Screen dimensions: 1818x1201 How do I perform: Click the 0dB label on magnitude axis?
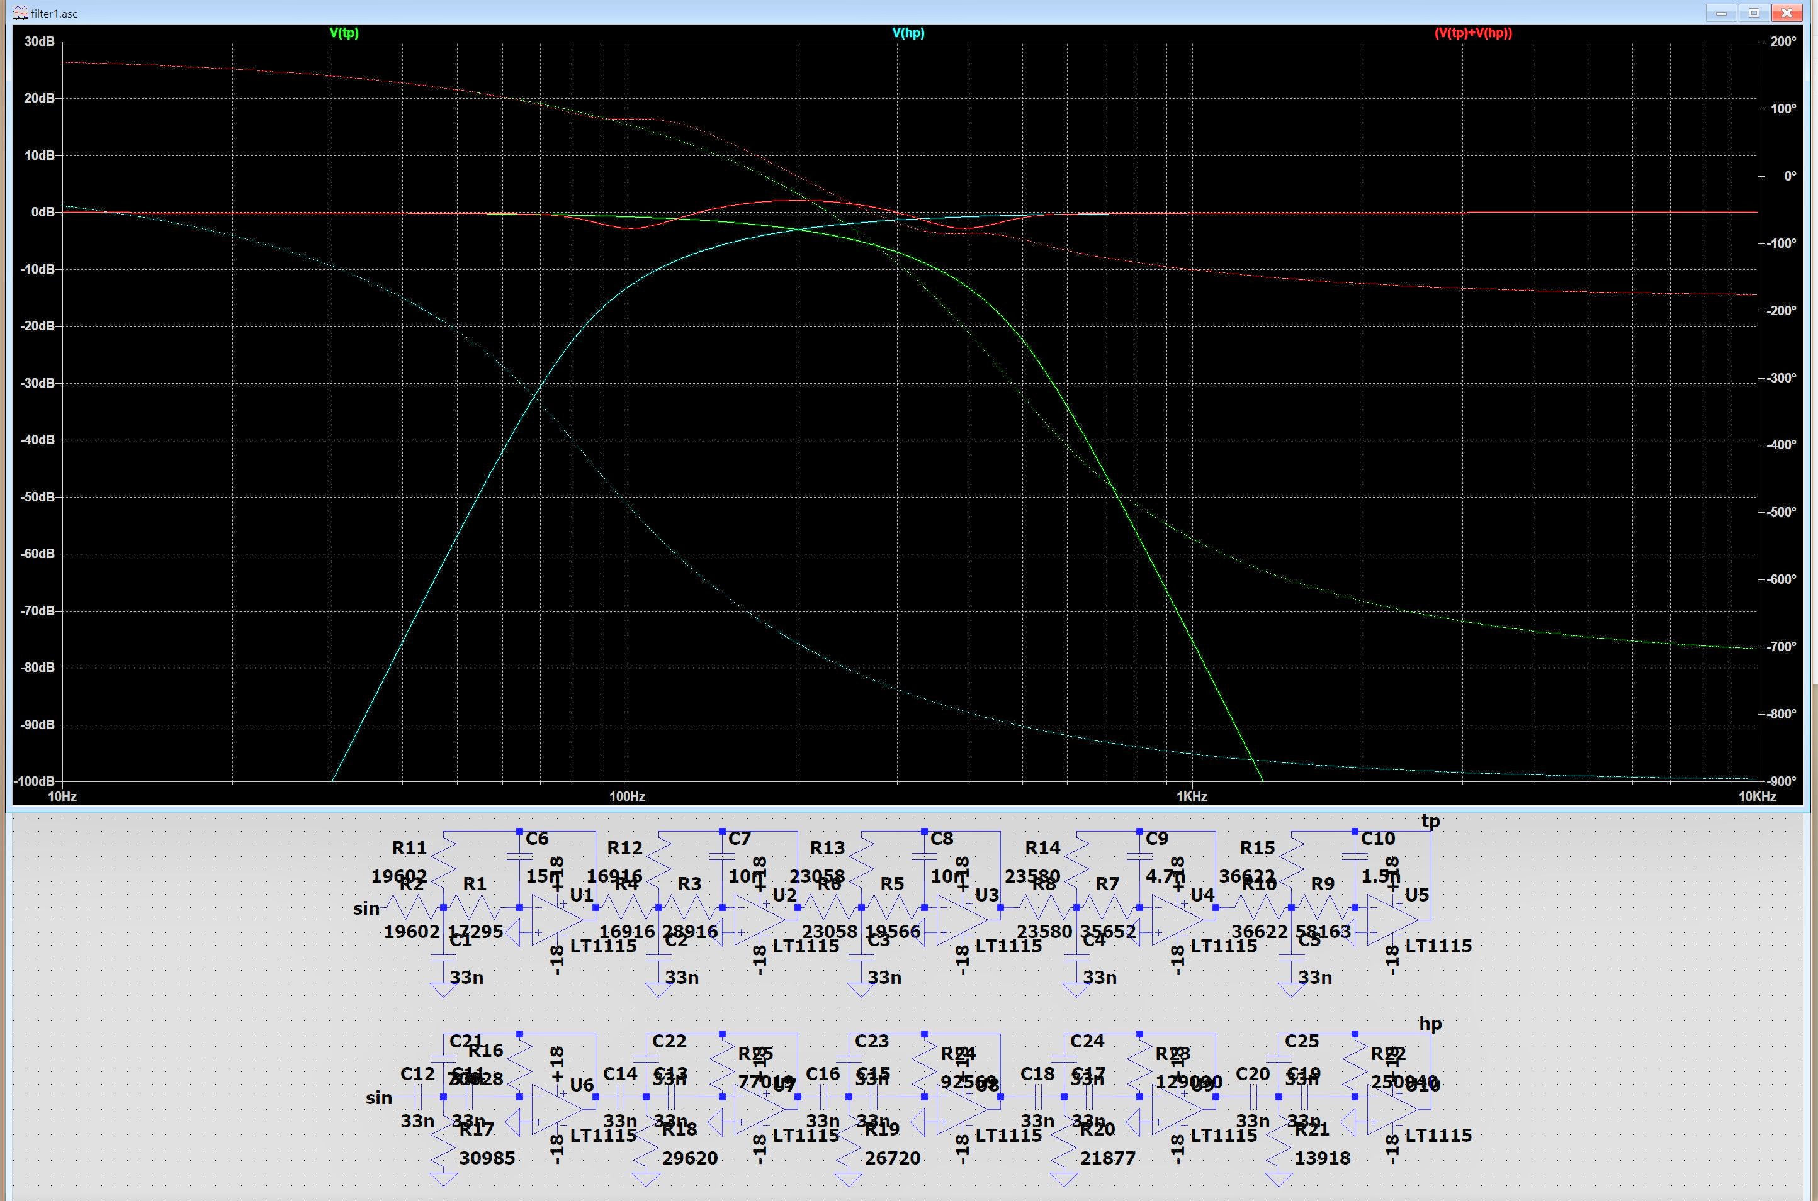pyautogui.click(x=42, y=212)
